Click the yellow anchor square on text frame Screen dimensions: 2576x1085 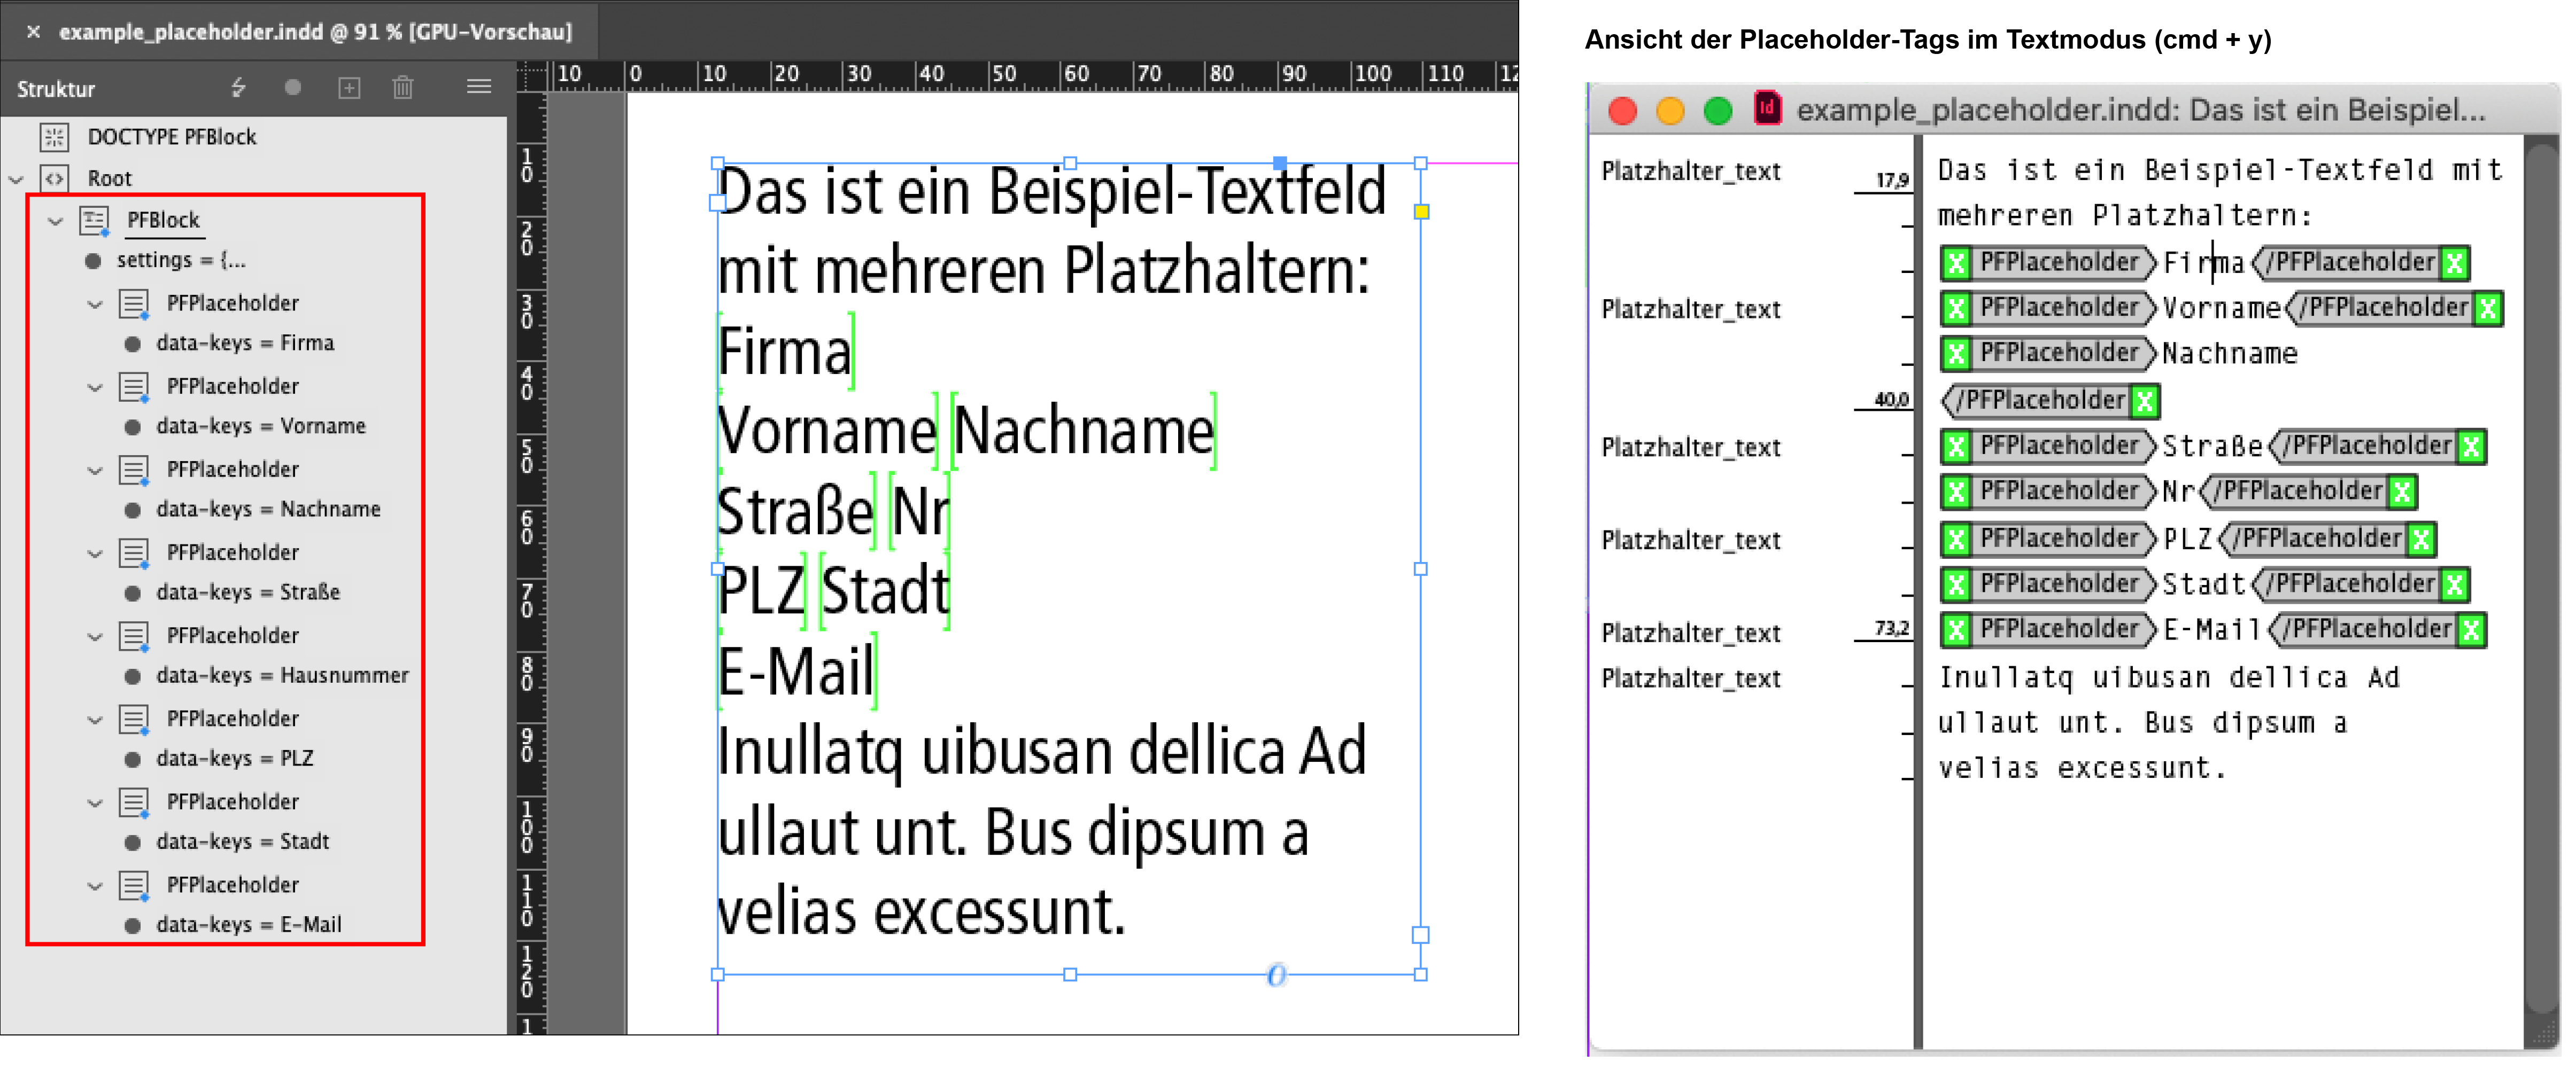[1421, 212]
